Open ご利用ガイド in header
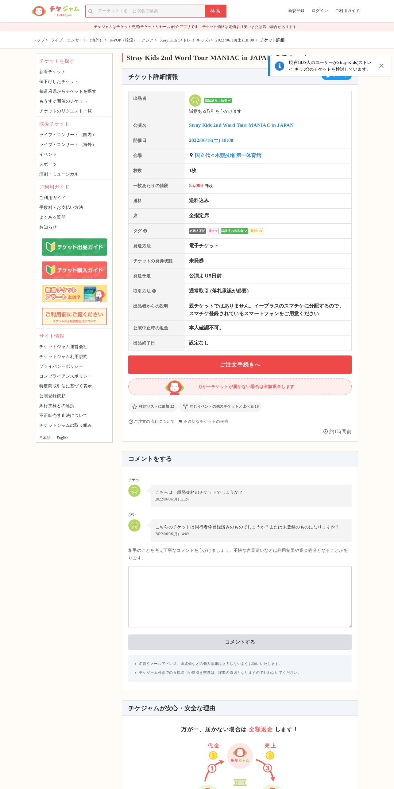The width and height of the screenshot is (394, 789). (x=347, y=11)
